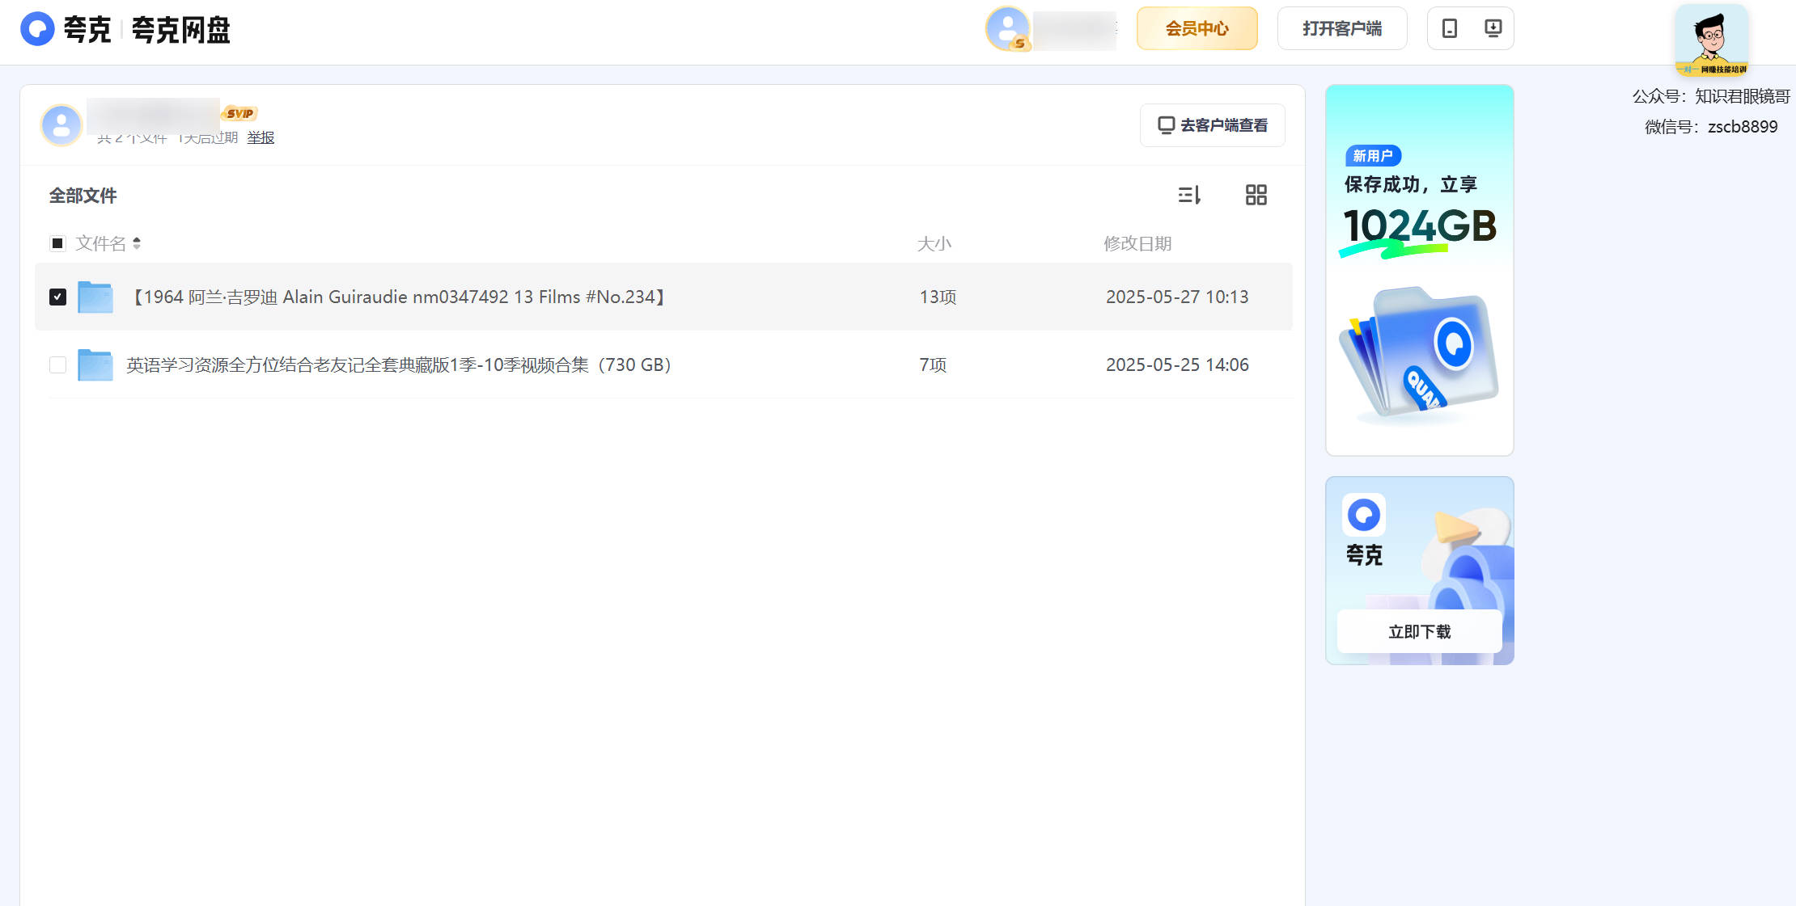The height and width of the screenshot is (906, 1796).
Task: Click the desktop download client icon
Action: [x=1493, y=28]
